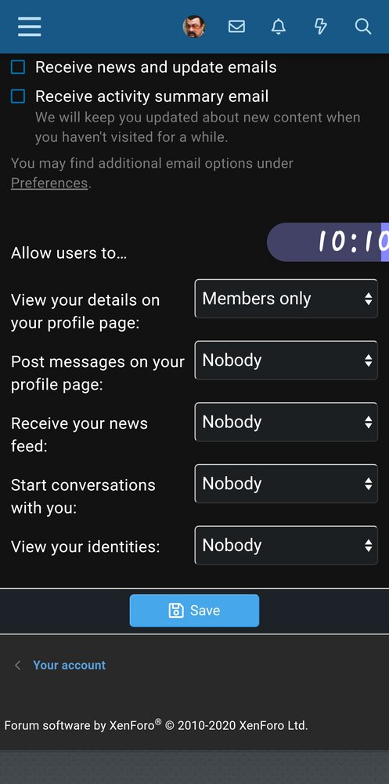389x784 pixels.
Task: Open the lightning bolt what's new icon
Action: coord(321,27)
